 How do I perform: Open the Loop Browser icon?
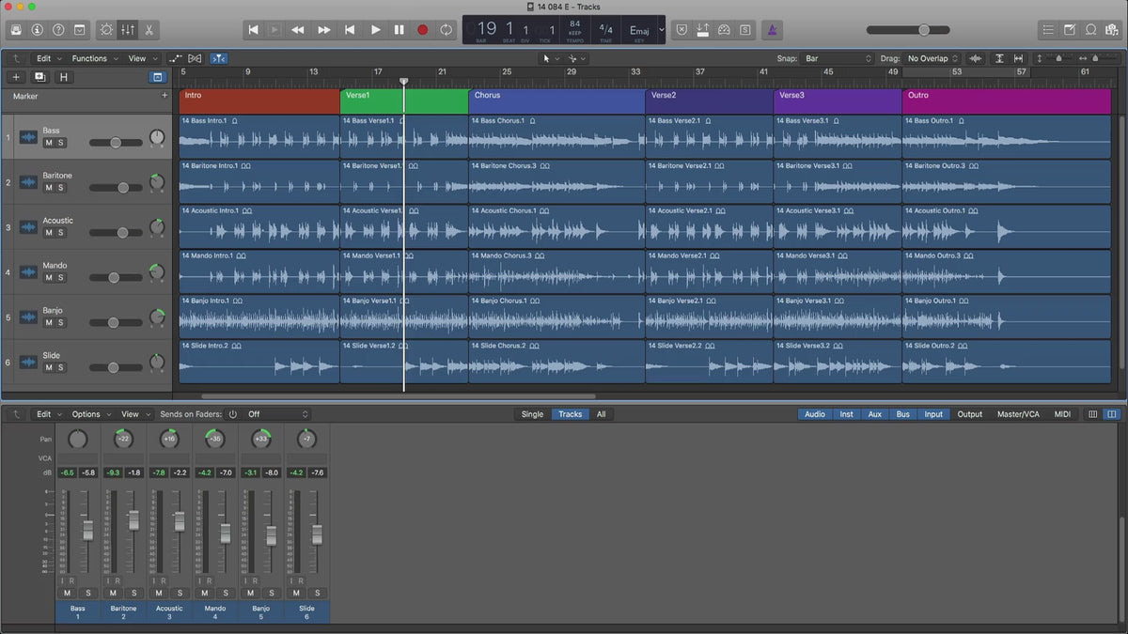pyautogui.click(x=1091, y=30)
